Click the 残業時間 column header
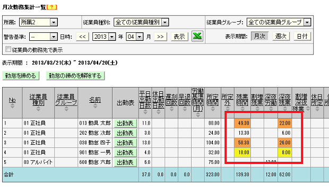 (242, 100)
